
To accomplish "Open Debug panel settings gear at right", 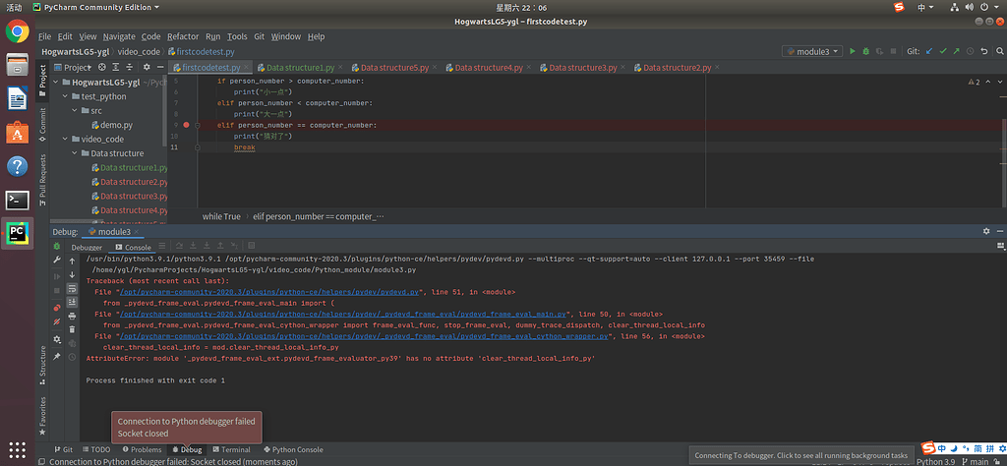I will pyautogui.click(x=986, y=231).
